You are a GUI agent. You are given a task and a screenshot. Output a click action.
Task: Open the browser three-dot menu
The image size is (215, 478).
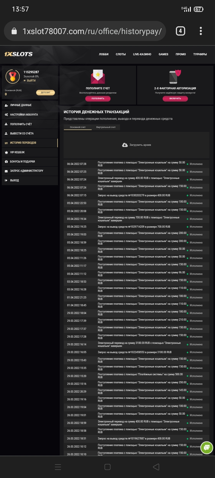(x=201, y=31)
